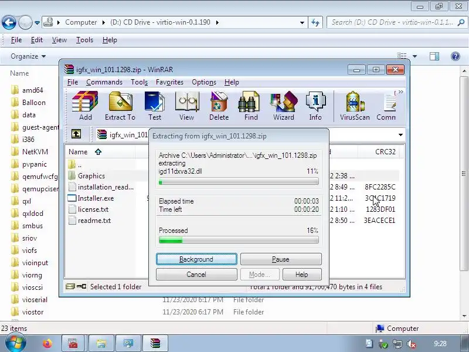Click the network tray icon
Viewport: 469px width, 352px height.
pyautogui.click(x=397, y=344)
